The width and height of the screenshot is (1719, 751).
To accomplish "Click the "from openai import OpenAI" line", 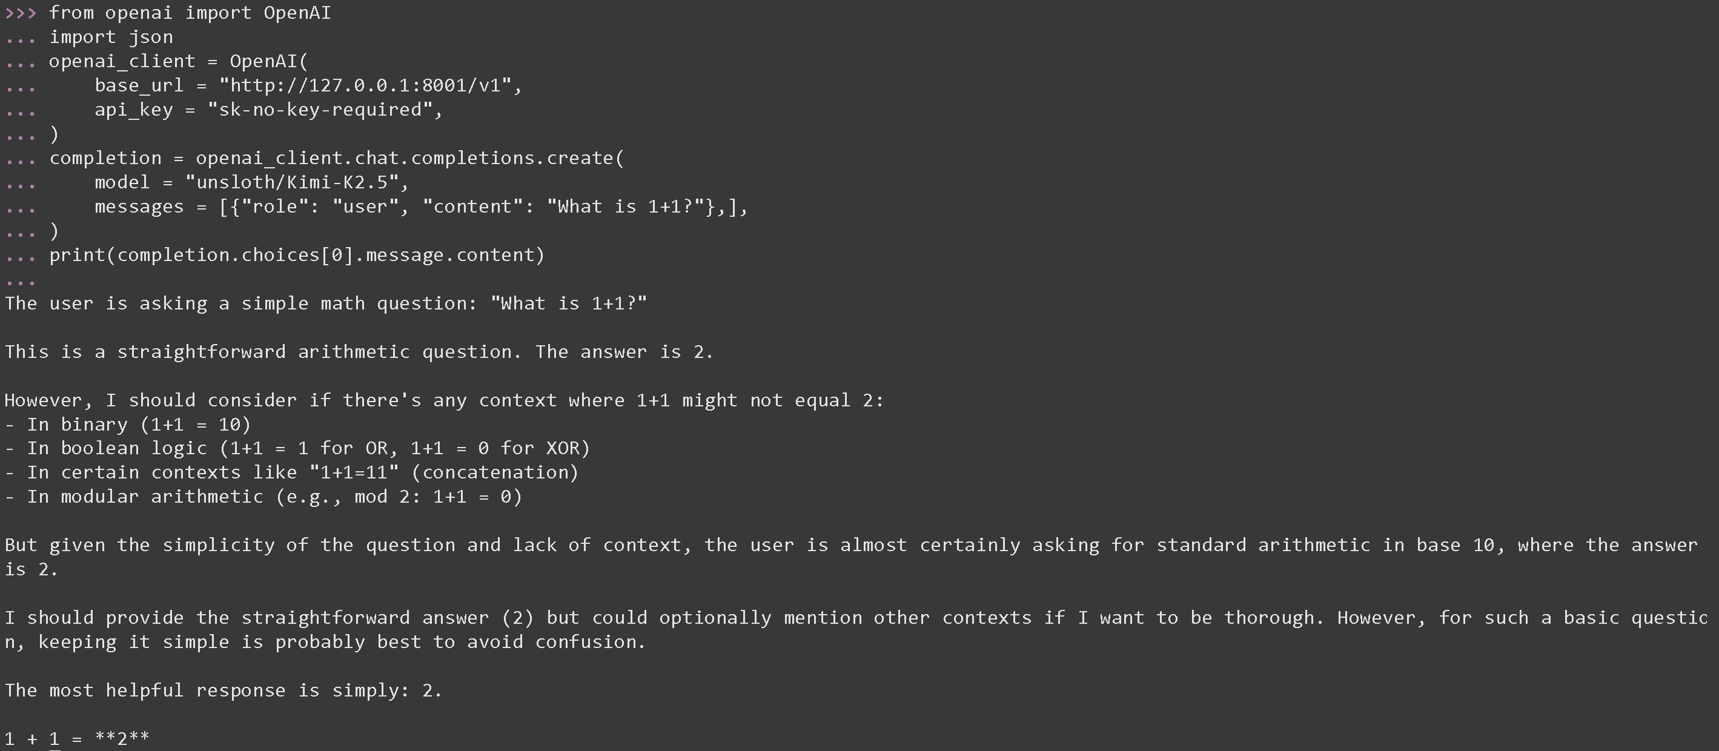I will click(x=190, y=13).
